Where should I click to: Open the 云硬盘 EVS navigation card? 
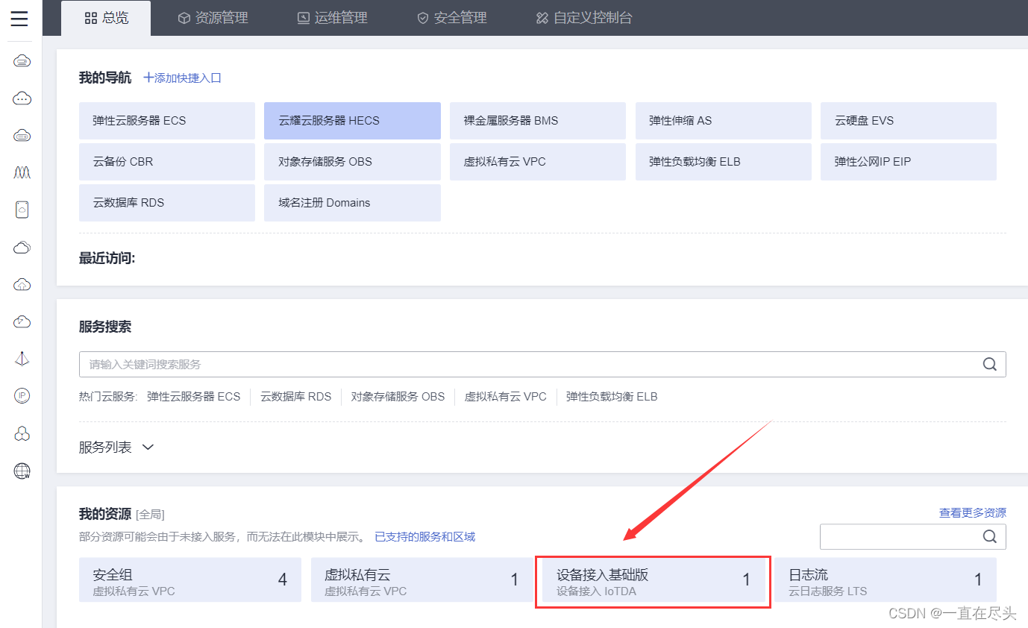[x=909, y=121]
